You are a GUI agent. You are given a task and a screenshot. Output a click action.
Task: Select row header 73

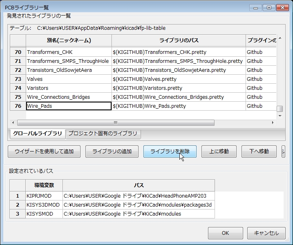[18, 79]
